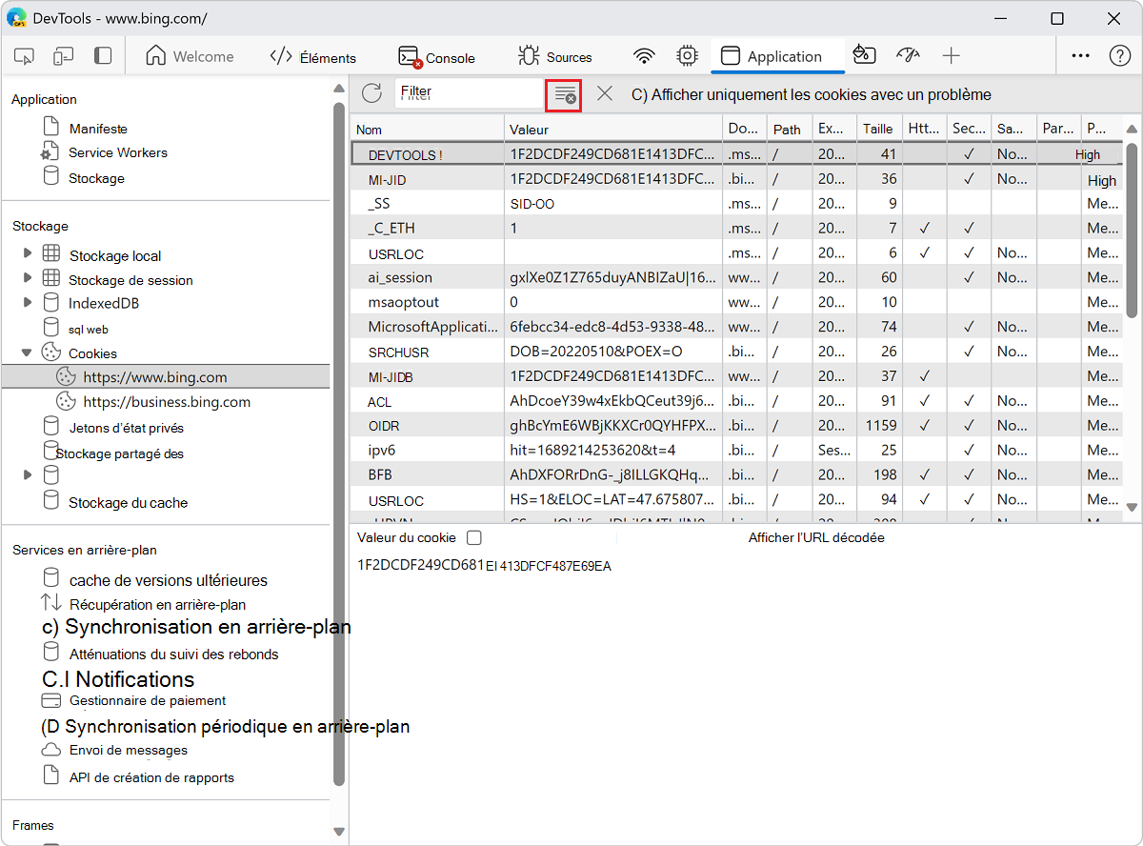
Task: Open the Console tab
Action: (436, 57)
